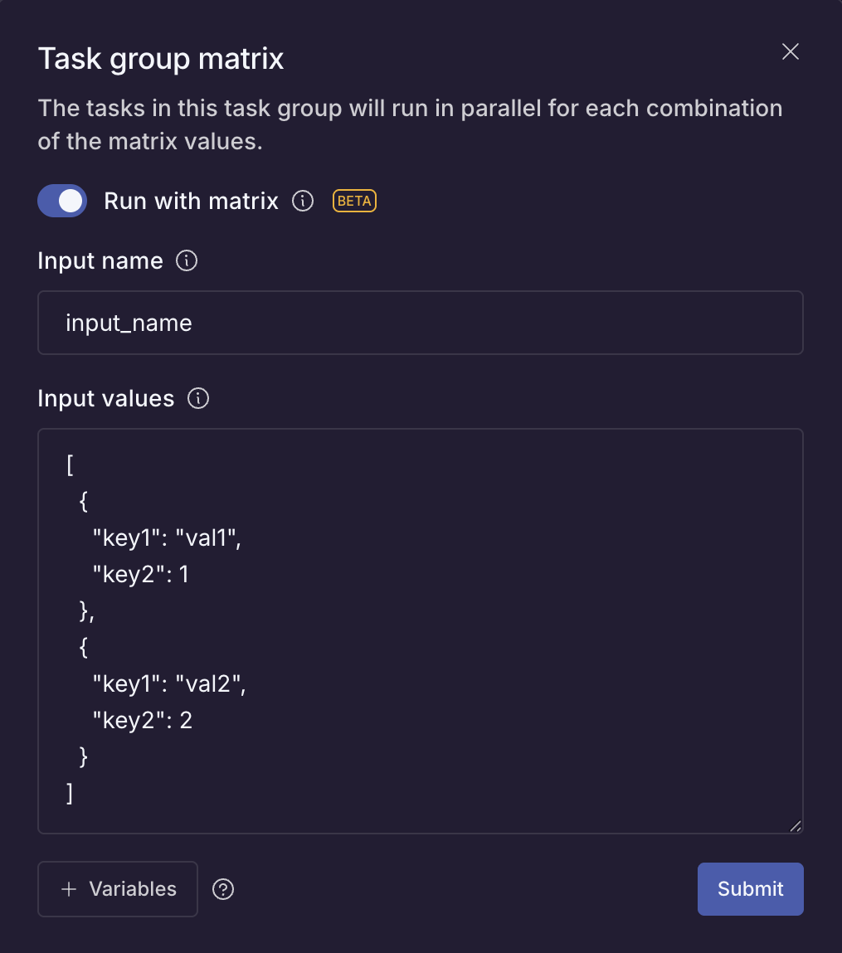
Task: Click the resize handle of the Input values box
Action: pyautogui.click(x=796, y=826)
